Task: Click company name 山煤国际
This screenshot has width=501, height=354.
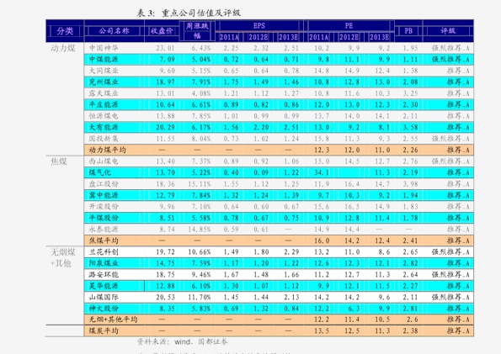Action: click(104, 298)
